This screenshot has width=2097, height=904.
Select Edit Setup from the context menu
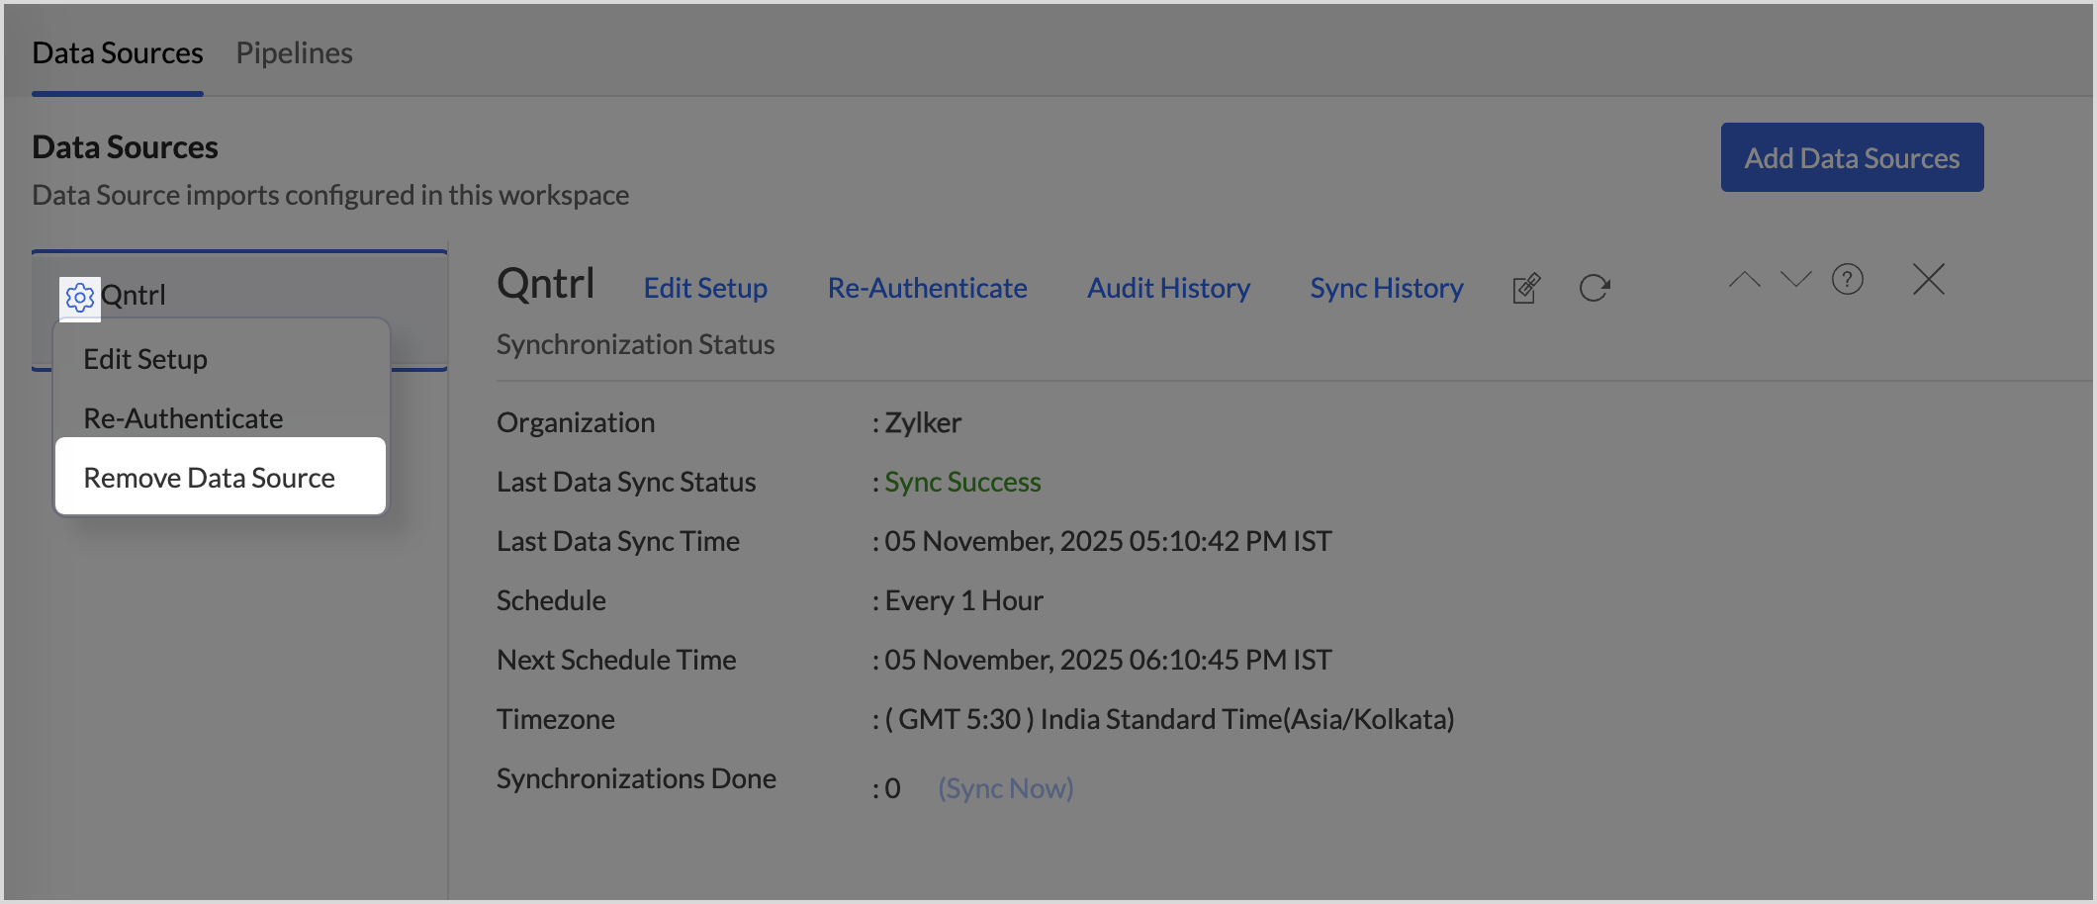point(145,359)
